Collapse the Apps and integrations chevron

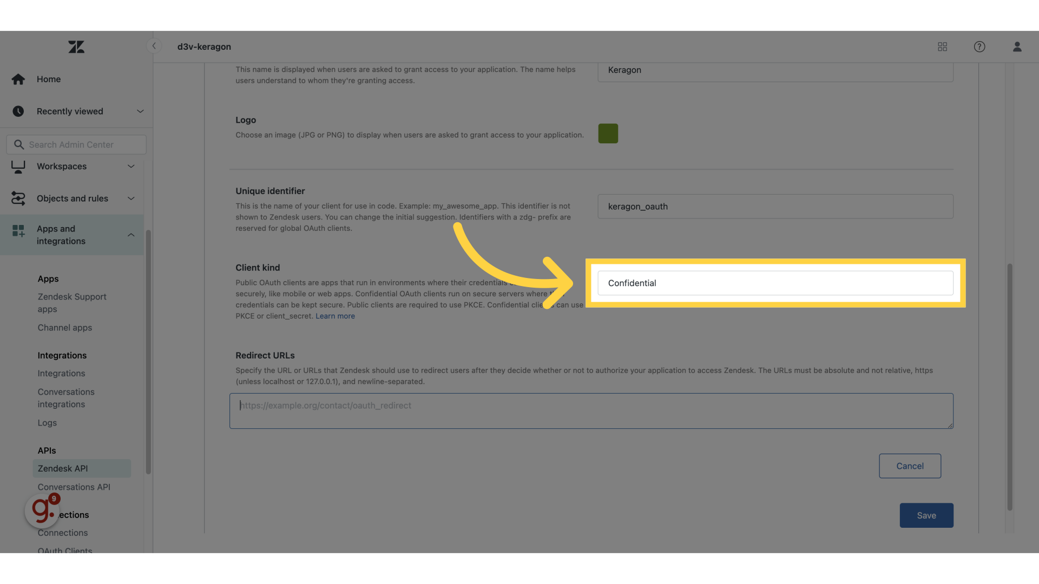coord(131,235)
